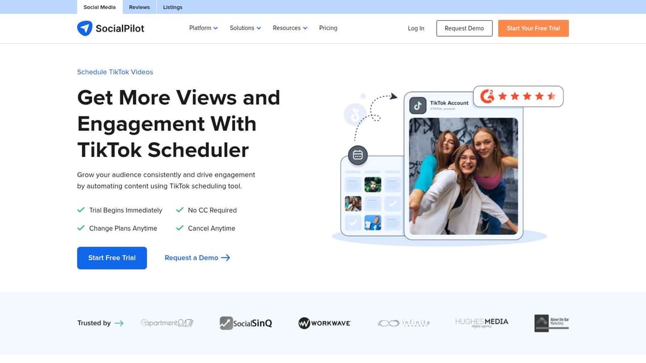
Task: Click the green check beside Cancel Anytime
Action: click(x=179, y=227)
